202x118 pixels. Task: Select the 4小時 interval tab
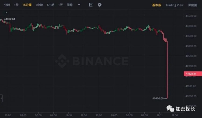coord(51,5)
